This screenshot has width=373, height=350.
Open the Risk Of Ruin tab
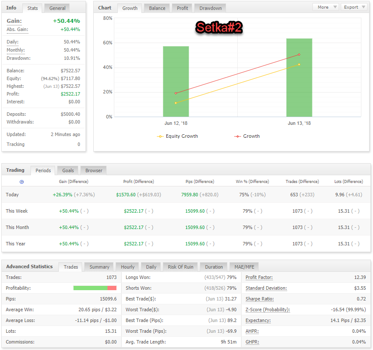[x=180, y=267]
